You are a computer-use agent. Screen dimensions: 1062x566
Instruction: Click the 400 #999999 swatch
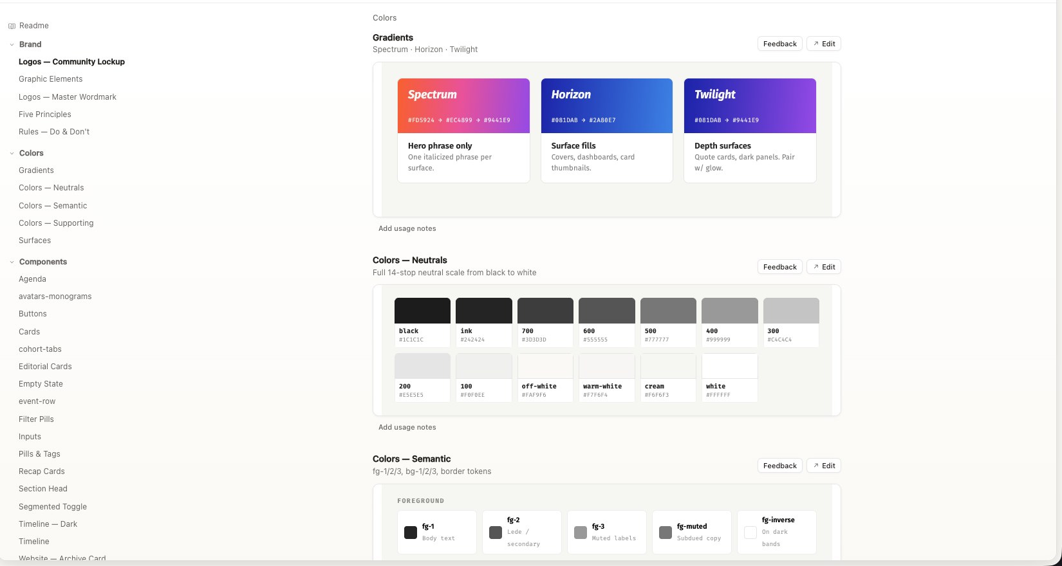pos(730,323)
